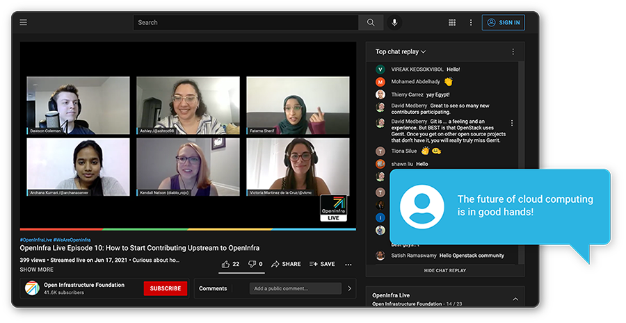
Task: Type in the Search field
Action: [x=247, y=22]
